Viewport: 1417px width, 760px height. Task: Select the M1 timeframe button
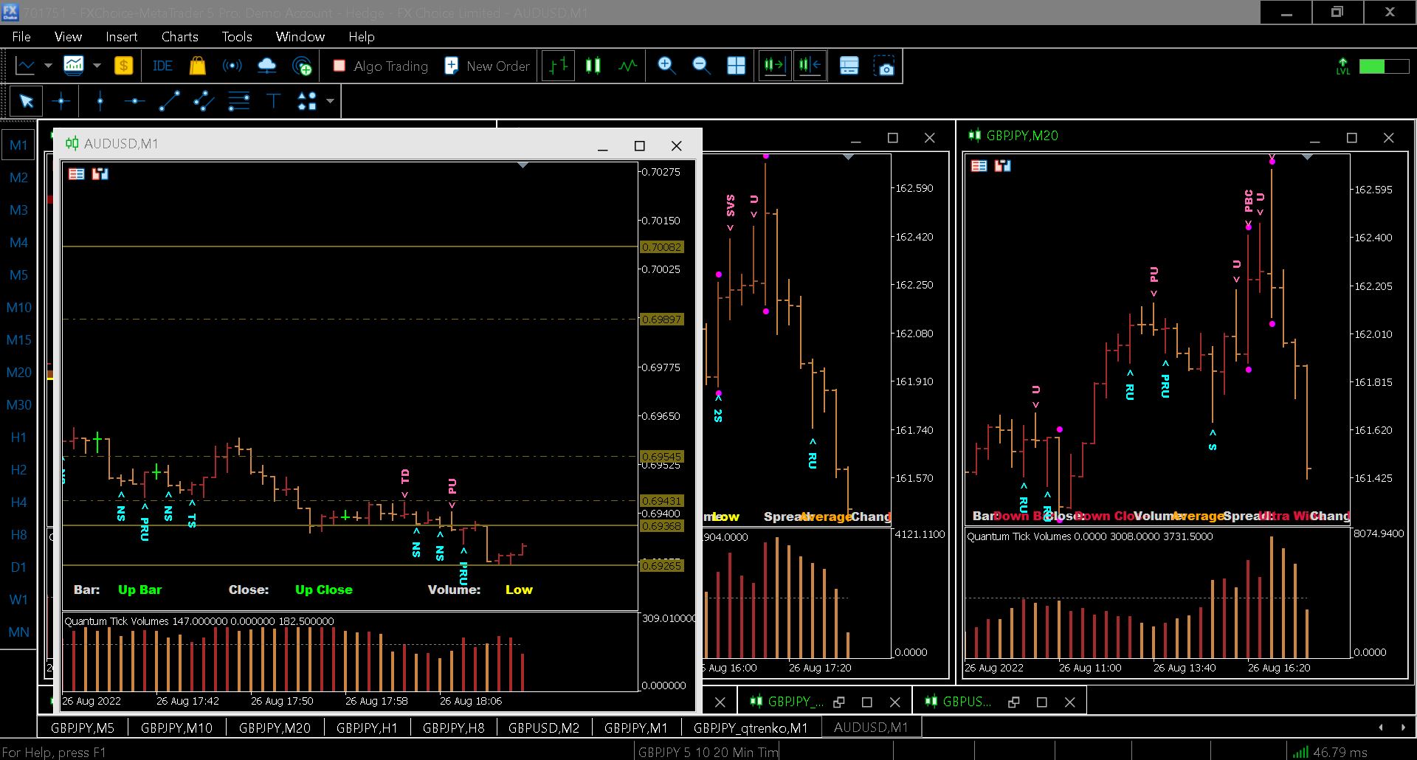[18, 145]
